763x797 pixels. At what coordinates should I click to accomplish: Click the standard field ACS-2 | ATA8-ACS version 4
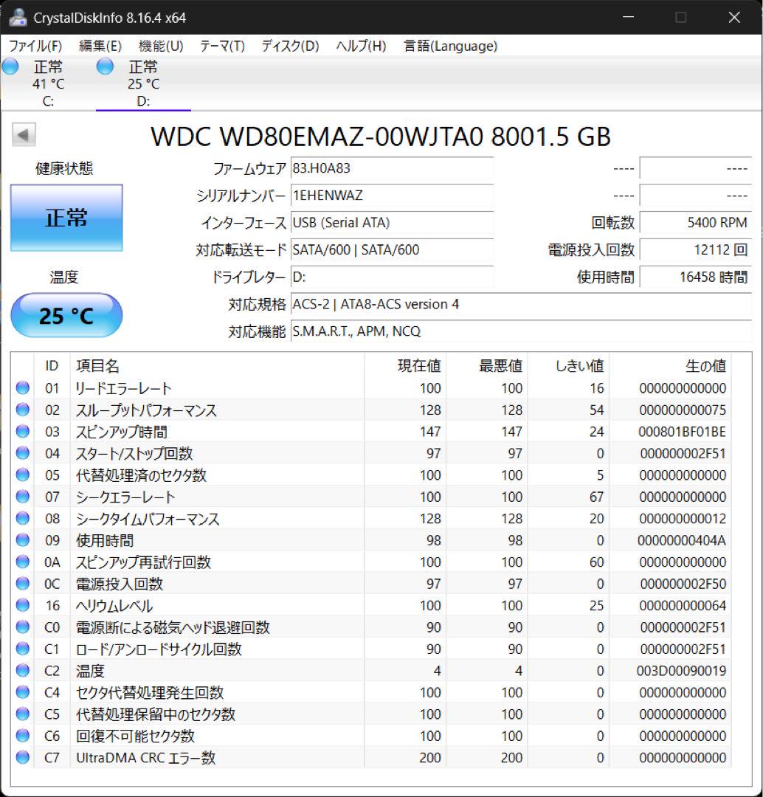coord(521,305)
